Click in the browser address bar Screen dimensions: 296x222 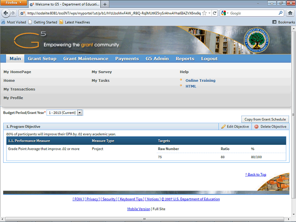tap(114, 13)
